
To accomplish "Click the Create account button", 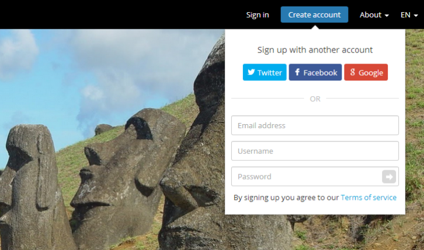I will [314, 15].
